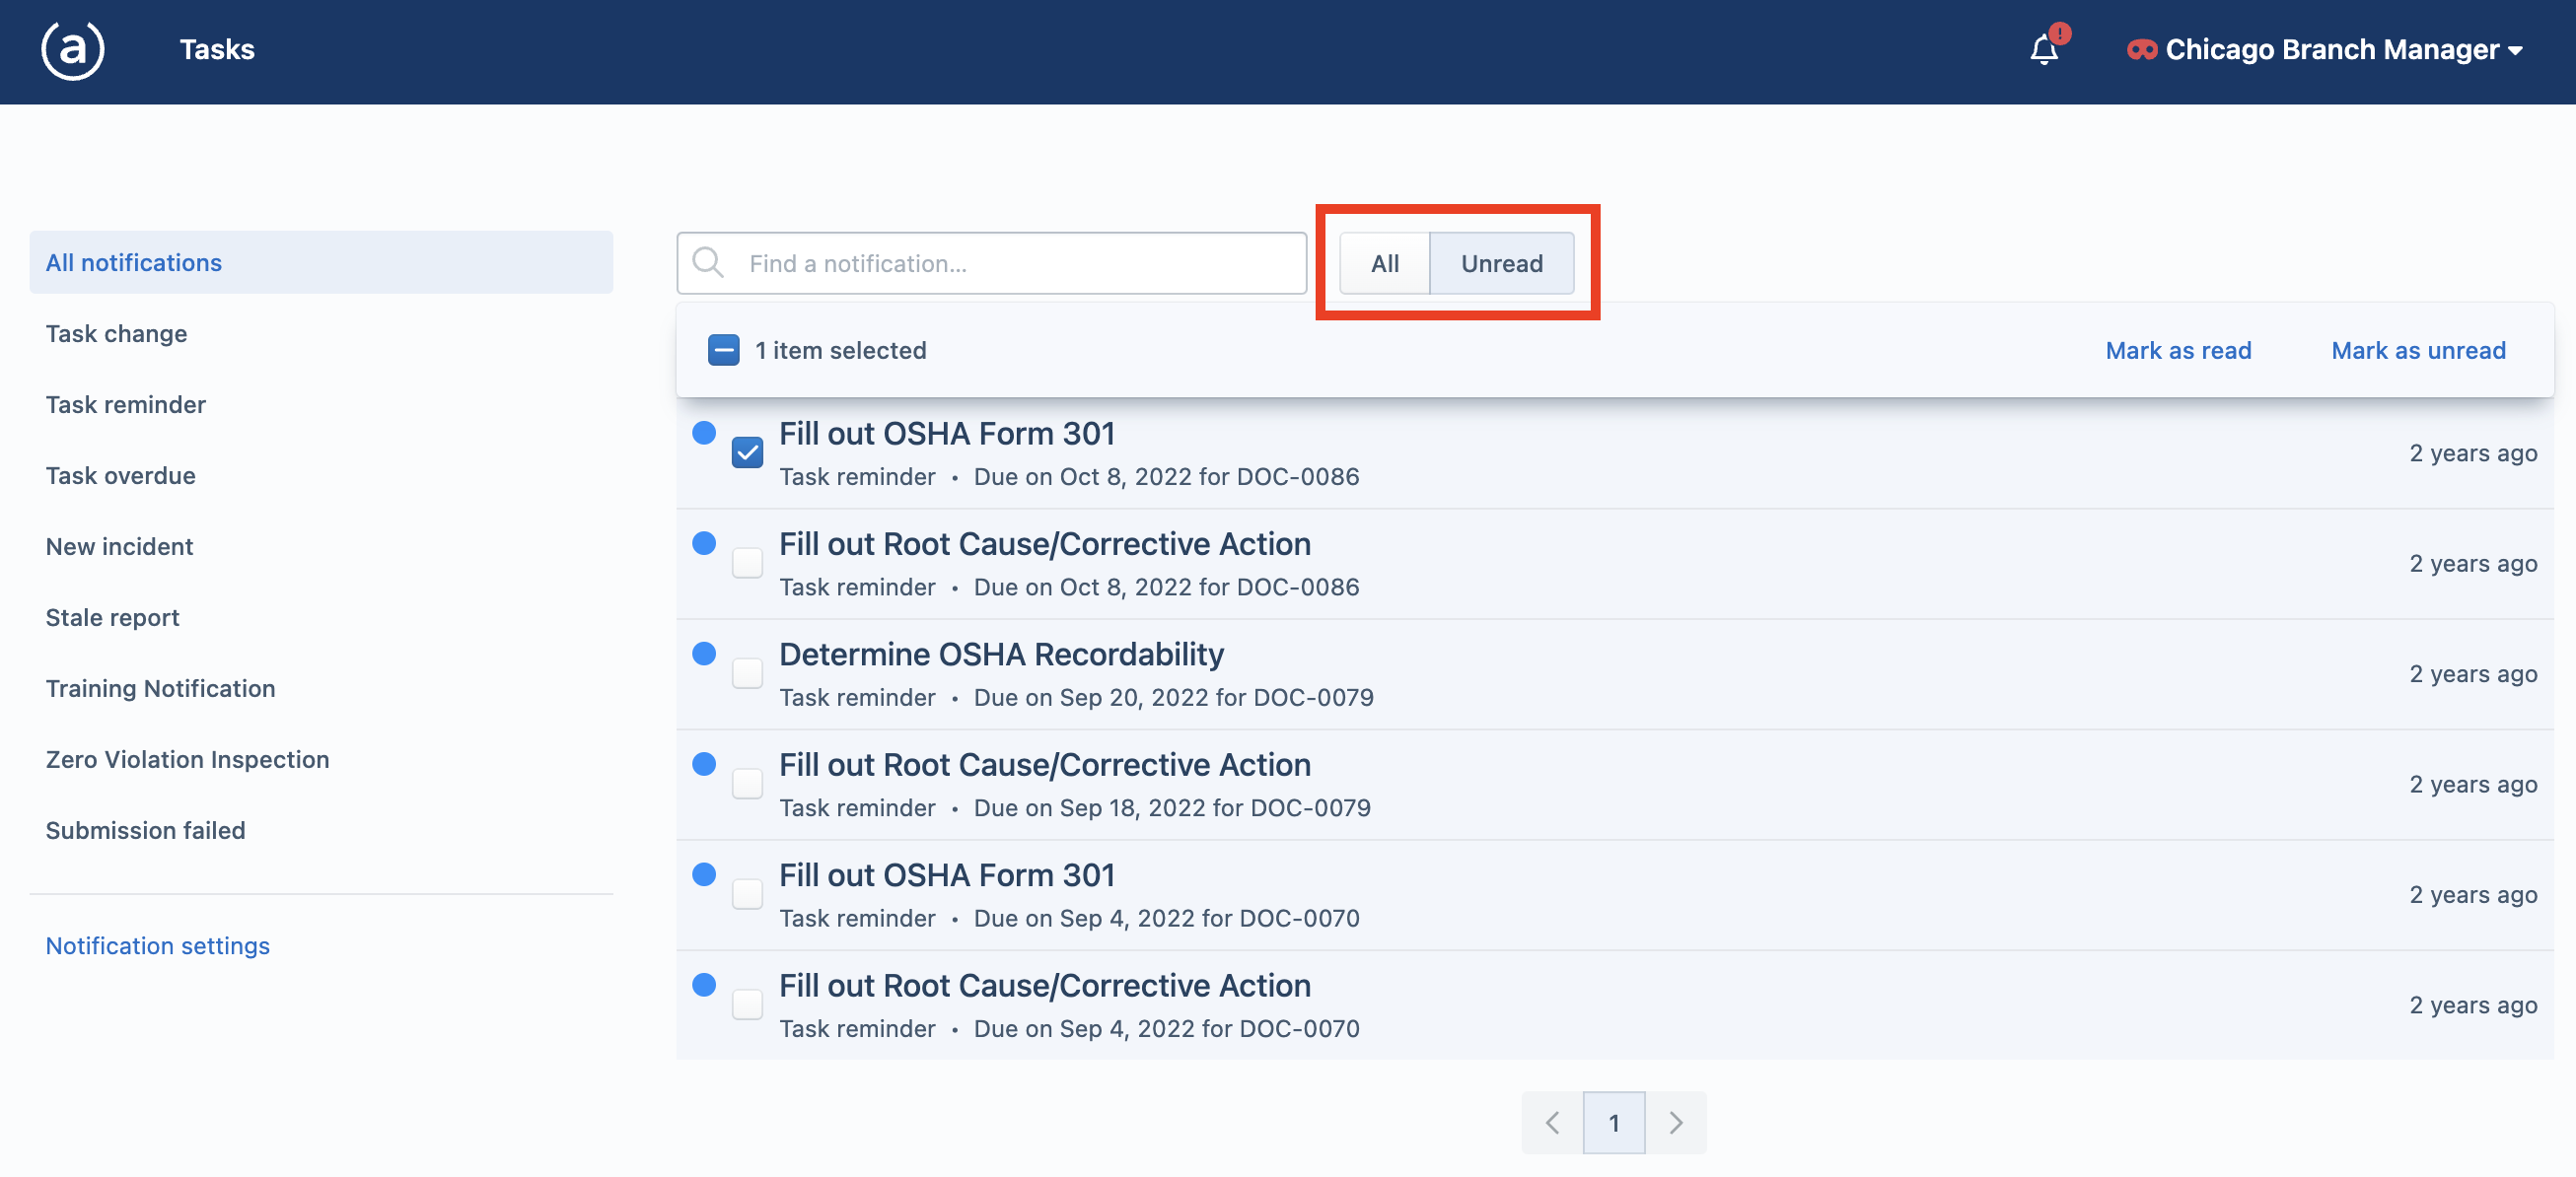The width and height of the screenshot is (2576, 1177).
Task: Filter by Task reminder category
Action: click(x=126, y=405)
